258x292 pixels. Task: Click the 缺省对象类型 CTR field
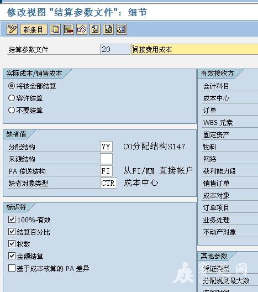coord(108,183)
